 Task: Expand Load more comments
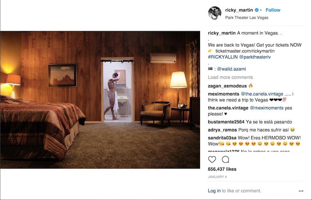230,77
